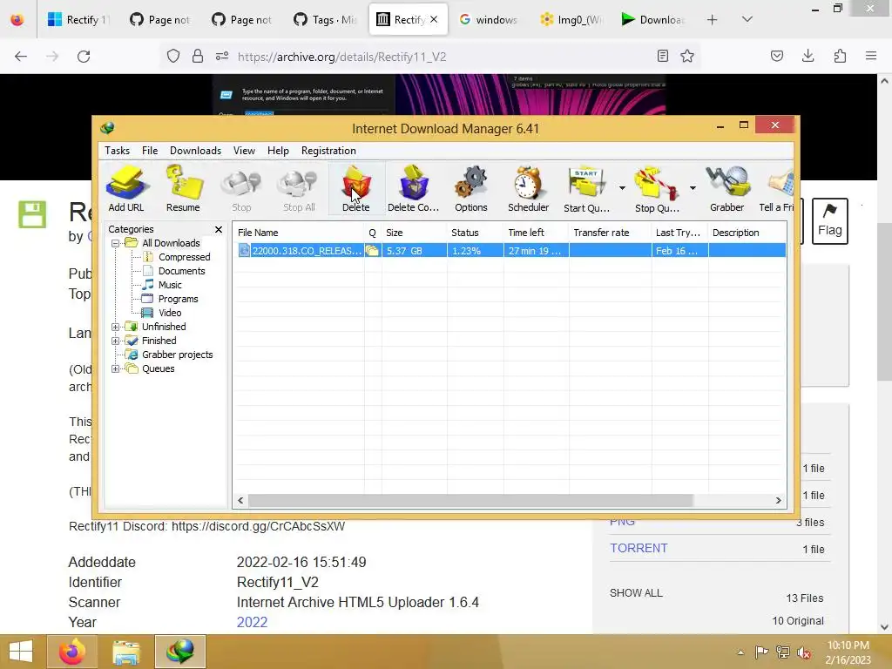Viewport: 892px width, 669px height.
Task: Click the download list horizontal scrollbar thumb
Action: [470, 501]
